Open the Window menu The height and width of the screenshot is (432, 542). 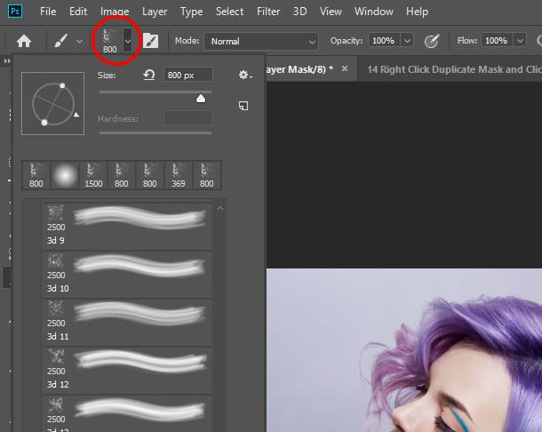tap(374, 12)
